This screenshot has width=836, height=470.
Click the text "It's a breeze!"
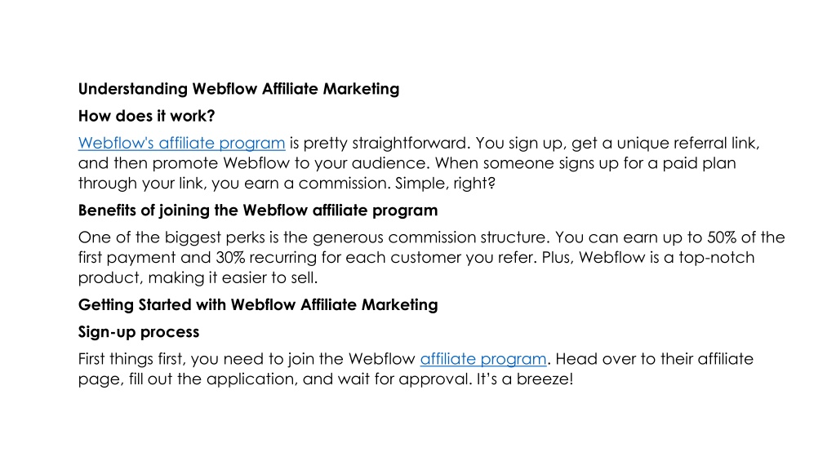point(525,379)
